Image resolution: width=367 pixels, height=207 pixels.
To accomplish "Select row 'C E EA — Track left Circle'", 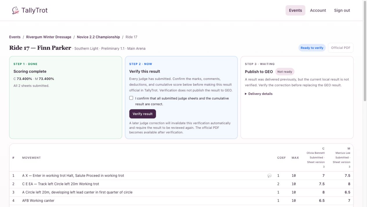I will coord(181,184).
